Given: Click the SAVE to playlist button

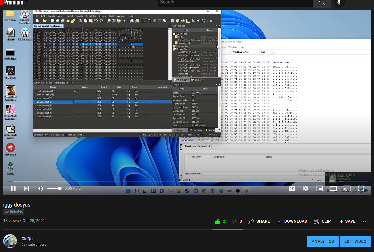Looking at the screenshot, I should coord(346,221).
